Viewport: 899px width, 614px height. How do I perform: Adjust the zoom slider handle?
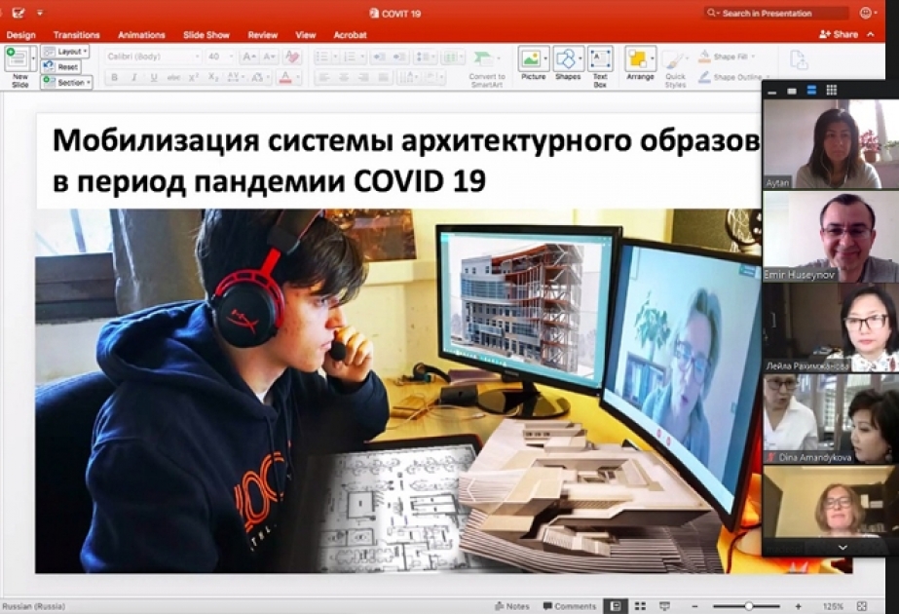(x=748, y=606)
